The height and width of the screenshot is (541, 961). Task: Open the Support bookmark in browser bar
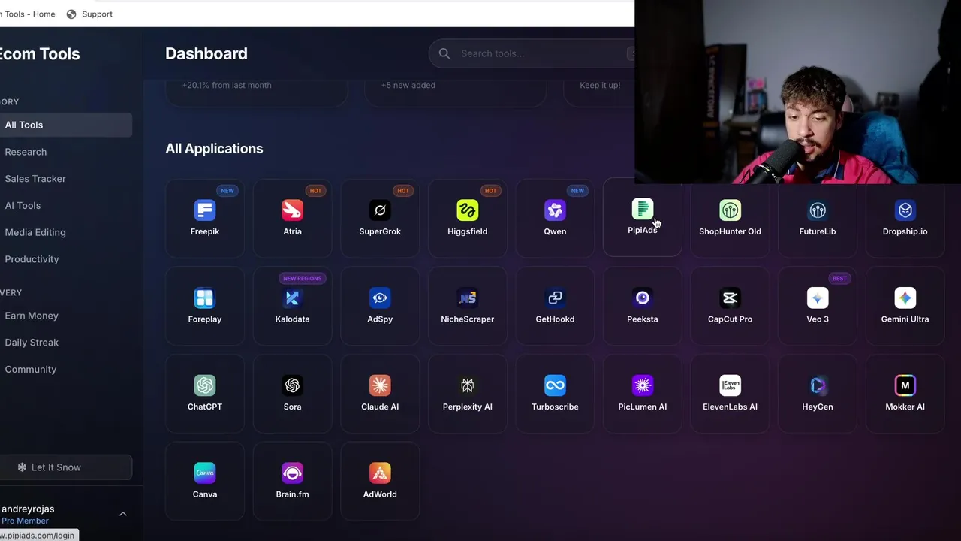pyautogui.click(x=89, y=14)
